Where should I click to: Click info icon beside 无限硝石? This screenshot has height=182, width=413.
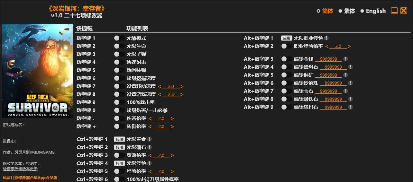coord(150,147)
